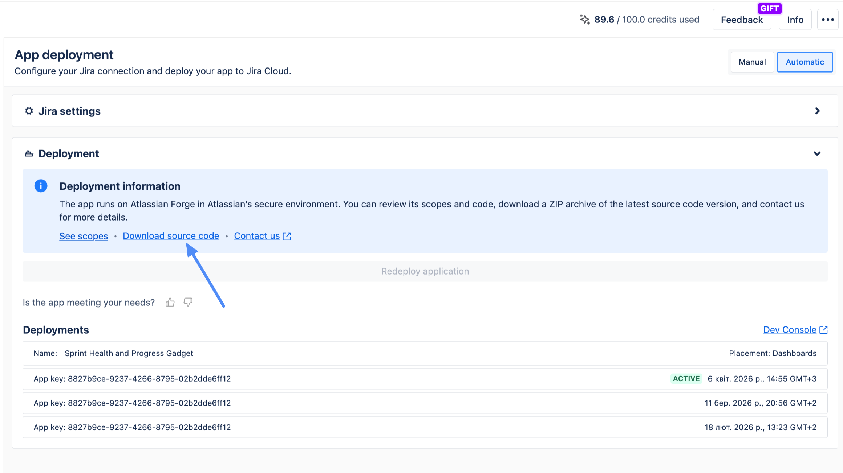The image size is (843, 473).
Task: Click the Download source code link
Action: tap(171, 236)
